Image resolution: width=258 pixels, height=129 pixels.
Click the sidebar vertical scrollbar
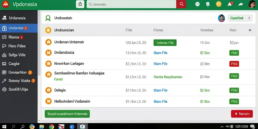pos(39,44)
